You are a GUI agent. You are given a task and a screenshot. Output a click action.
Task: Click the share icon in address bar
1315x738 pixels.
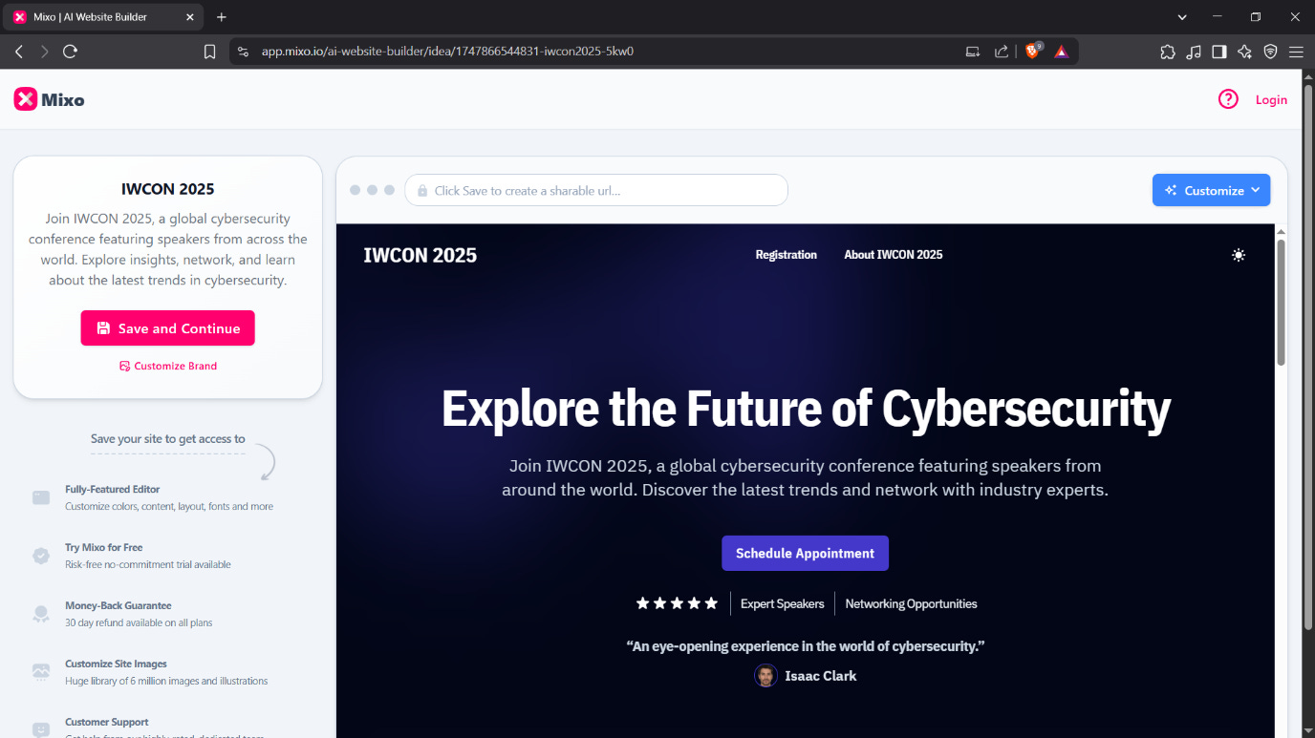pos(1002,52)
